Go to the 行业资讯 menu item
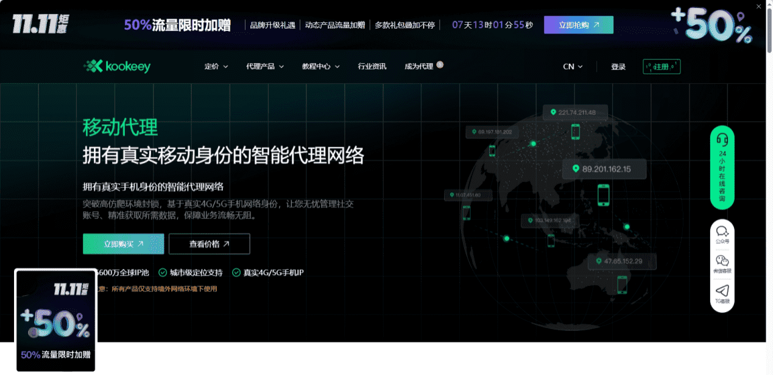Image resolution: width=773 pixels, height=376 pixels. pos(372,66)
